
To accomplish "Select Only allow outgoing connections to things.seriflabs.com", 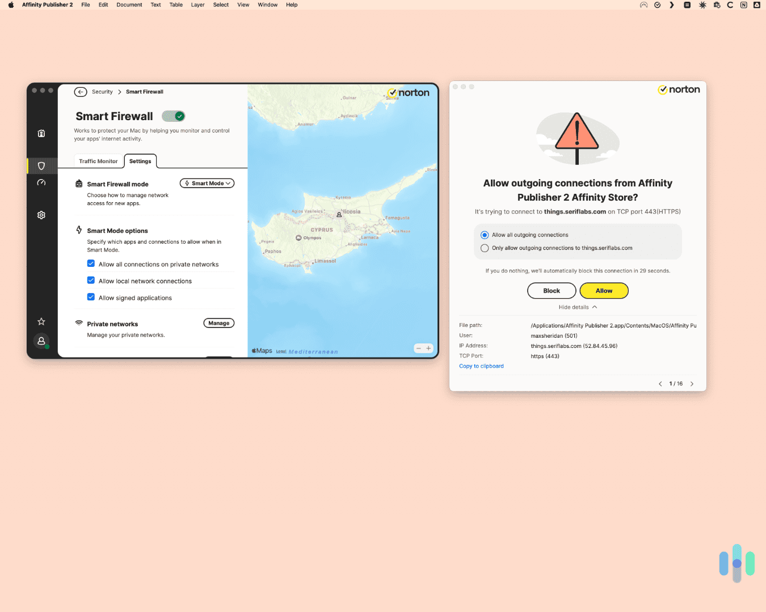I will [x=485, y=248].
